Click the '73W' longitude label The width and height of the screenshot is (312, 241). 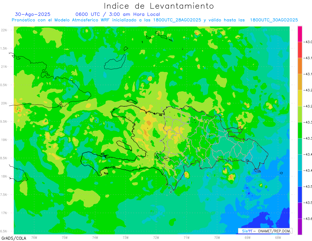(126, 237)
